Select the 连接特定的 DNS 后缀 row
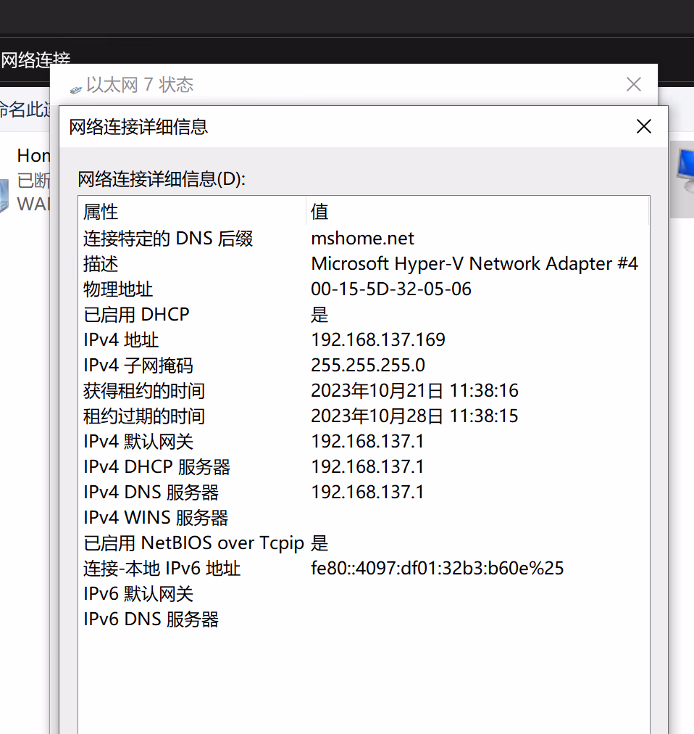 168,239
